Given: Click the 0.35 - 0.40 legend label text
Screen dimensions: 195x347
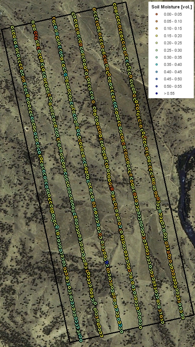Looking at the screenshot, I should tap(173, 65).
